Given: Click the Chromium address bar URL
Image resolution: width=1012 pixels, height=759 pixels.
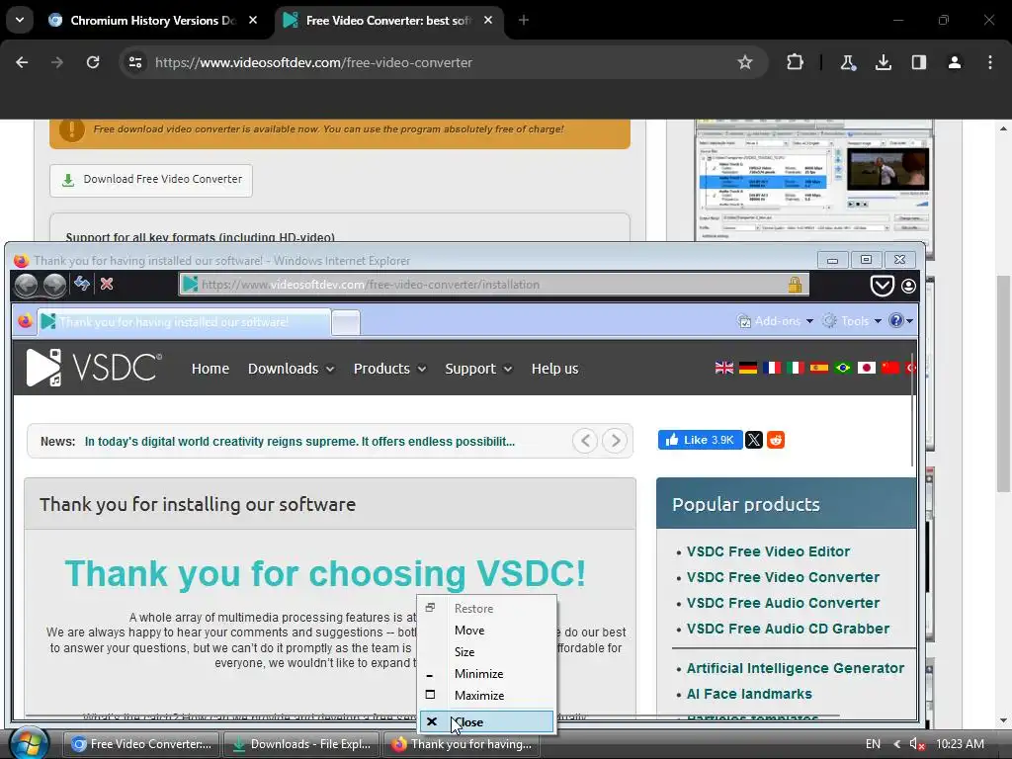Looking at the screenshot, I should pos(313,62).
